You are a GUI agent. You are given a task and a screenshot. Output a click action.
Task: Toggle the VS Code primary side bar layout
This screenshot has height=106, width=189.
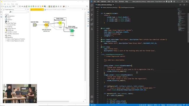[x=167, y=1]
